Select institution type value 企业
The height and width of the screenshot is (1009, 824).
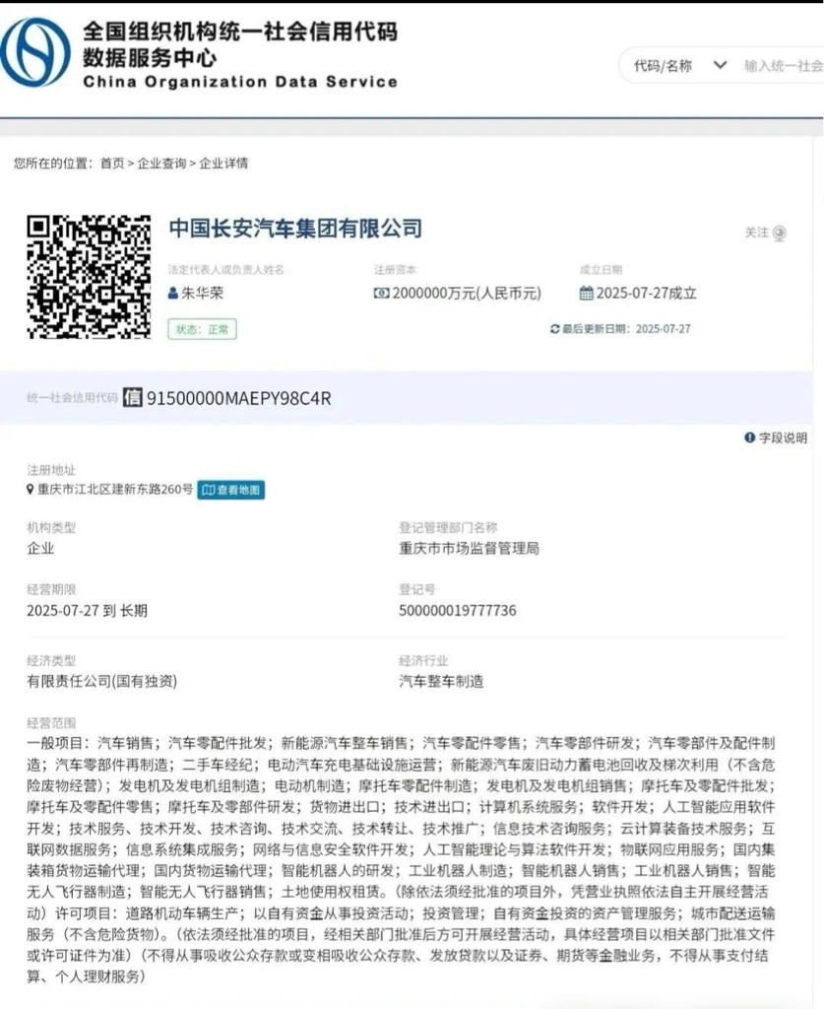click(x=40, y=548)
